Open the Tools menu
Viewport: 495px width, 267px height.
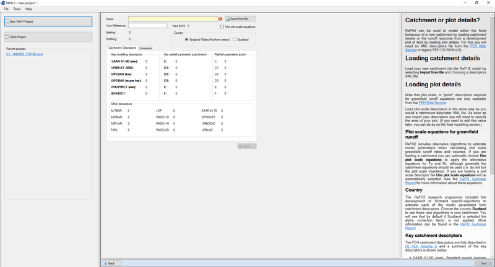coord(17,9)
